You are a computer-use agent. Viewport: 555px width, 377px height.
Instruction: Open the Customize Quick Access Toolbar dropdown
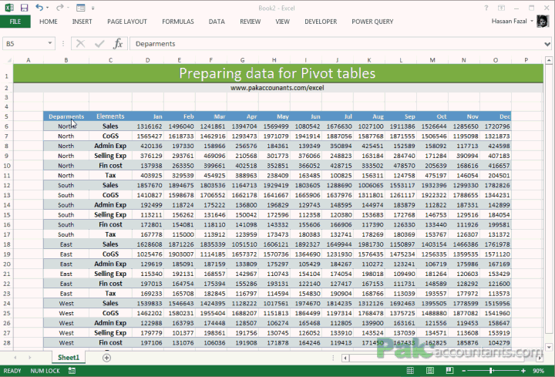(92, 8)
